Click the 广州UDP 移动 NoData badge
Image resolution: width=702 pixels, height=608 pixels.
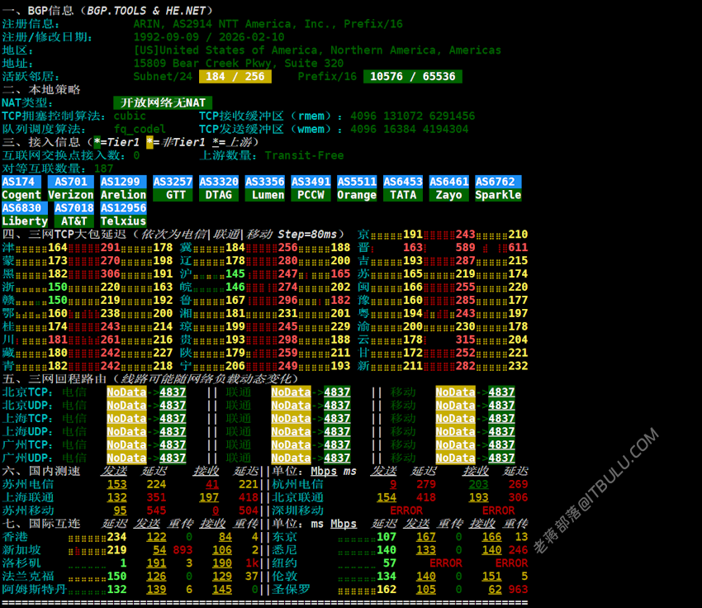pyautogui.click(x=455, y=458)
